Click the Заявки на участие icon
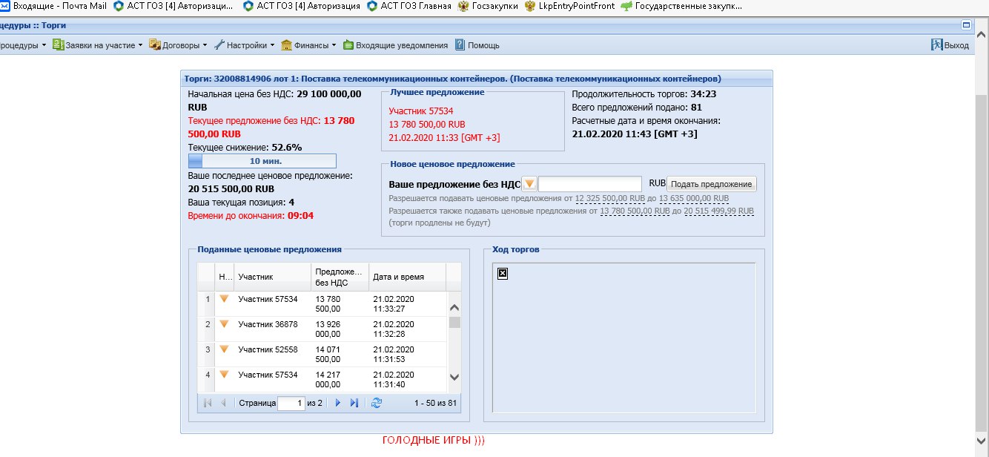 (58, 45)
